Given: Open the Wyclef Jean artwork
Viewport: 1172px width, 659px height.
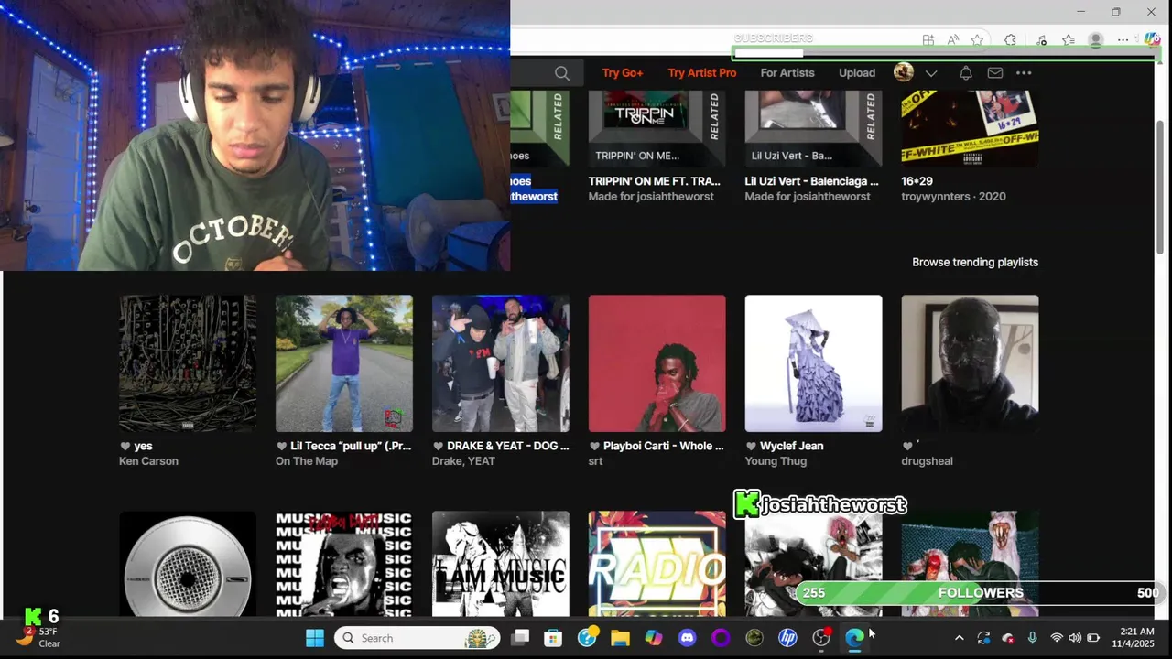Looking at the screenshot, I should tap(814, 363).
